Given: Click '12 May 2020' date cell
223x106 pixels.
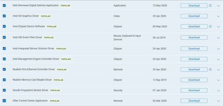Looking at the screenshot, I should click(160, 6).
